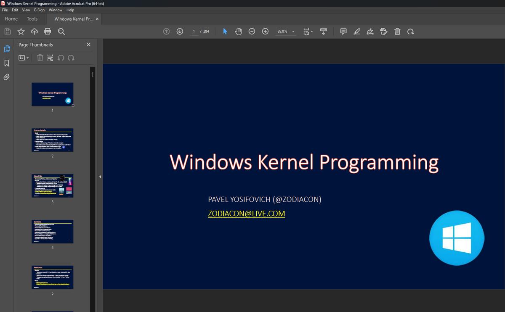Collapse the navigation pane with the arrow

100,177
